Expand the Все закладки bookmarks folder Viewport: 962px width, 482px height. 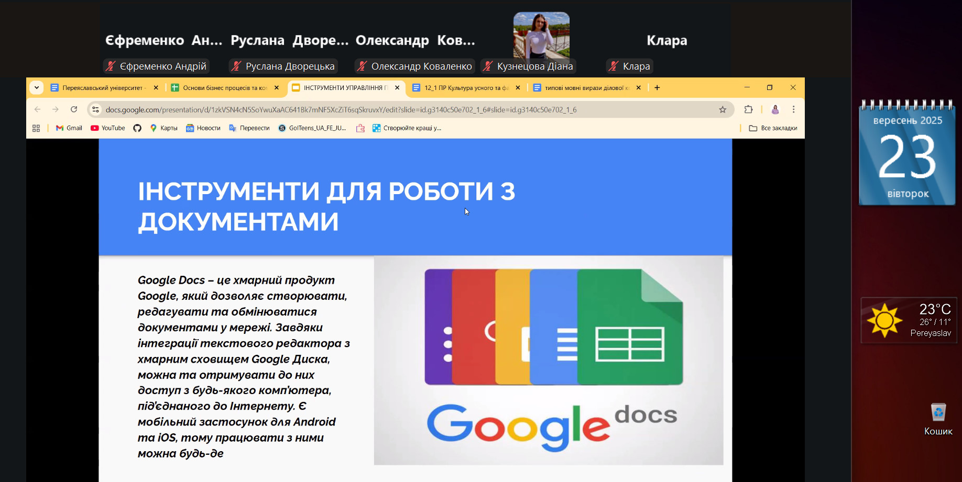773,128
